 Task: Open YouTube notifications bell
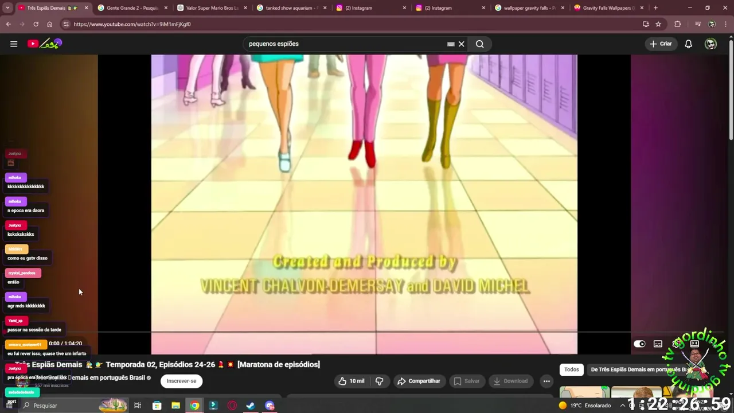(689, 44)
